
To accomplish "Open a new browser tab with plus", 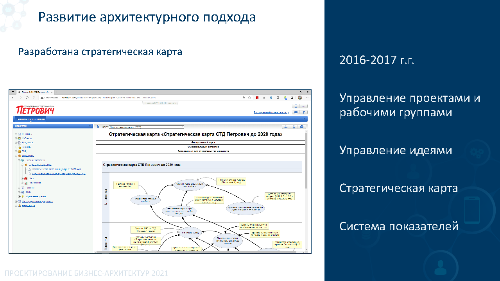I will 57,92.
